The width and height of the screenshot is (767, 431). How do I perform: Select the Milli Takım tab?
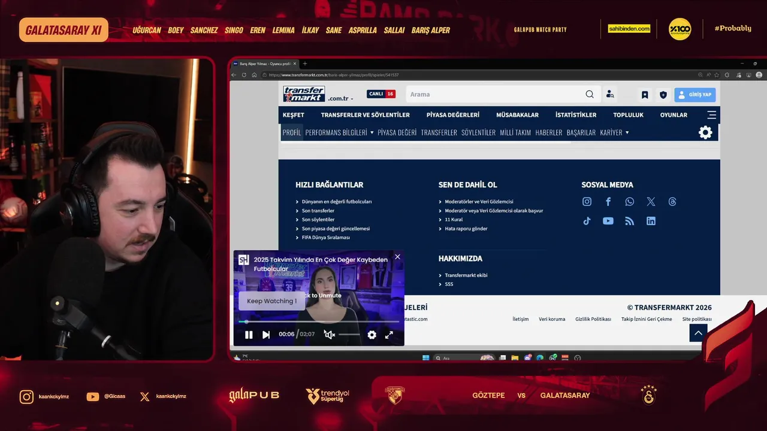(x=515, y=132)
